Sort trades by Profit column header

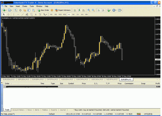(158, 83)
